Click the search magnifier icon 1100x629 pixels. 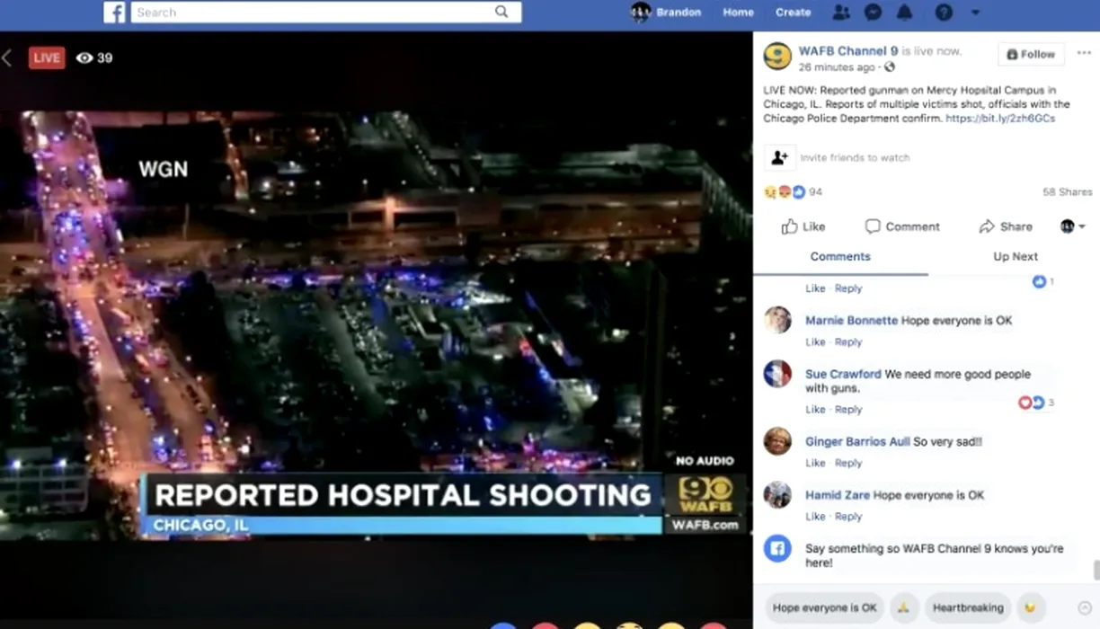501,12
